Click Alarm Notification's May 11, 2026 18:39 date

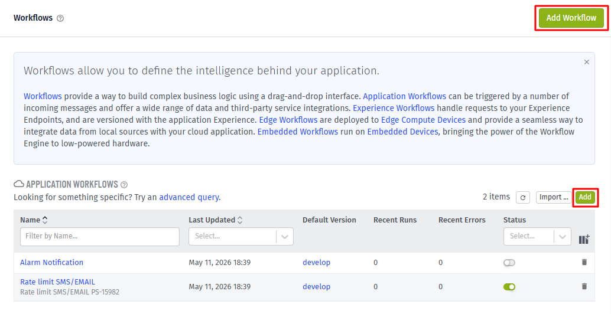[x=220, y=262]
